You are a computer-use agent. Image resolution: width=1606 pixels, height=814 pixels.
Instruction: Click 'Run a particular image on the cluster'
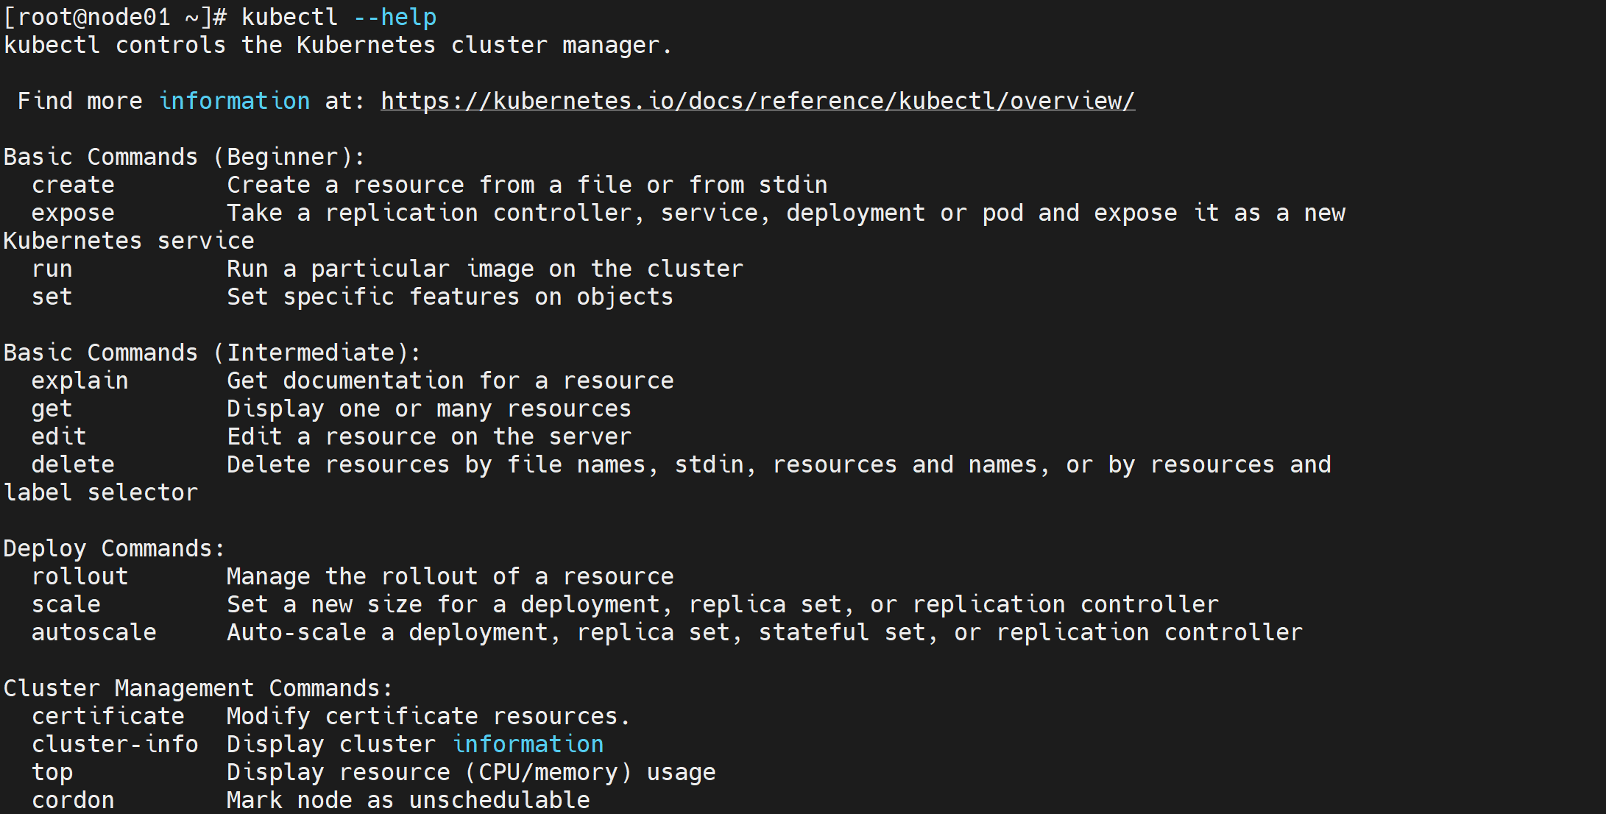485,269
